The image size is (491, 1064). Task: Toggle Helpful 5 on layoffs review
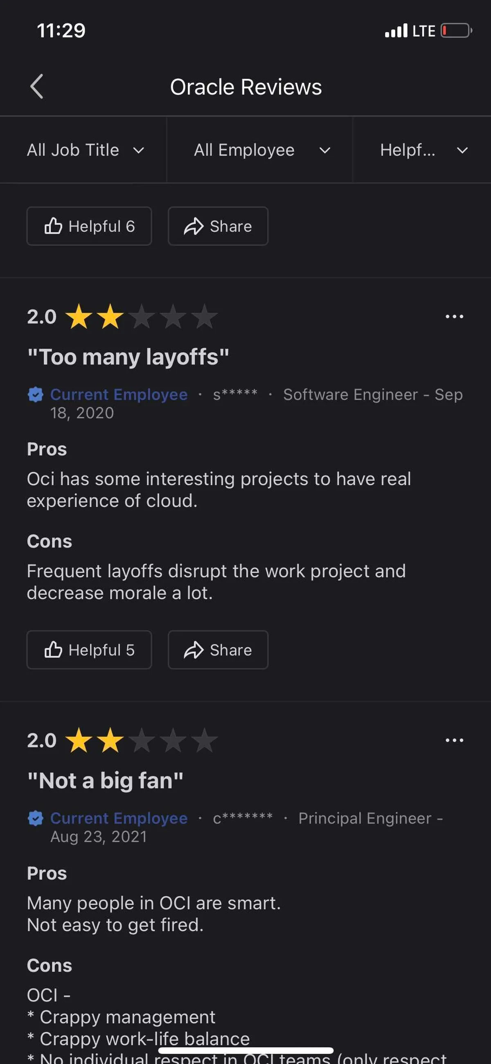coord(89,650)
